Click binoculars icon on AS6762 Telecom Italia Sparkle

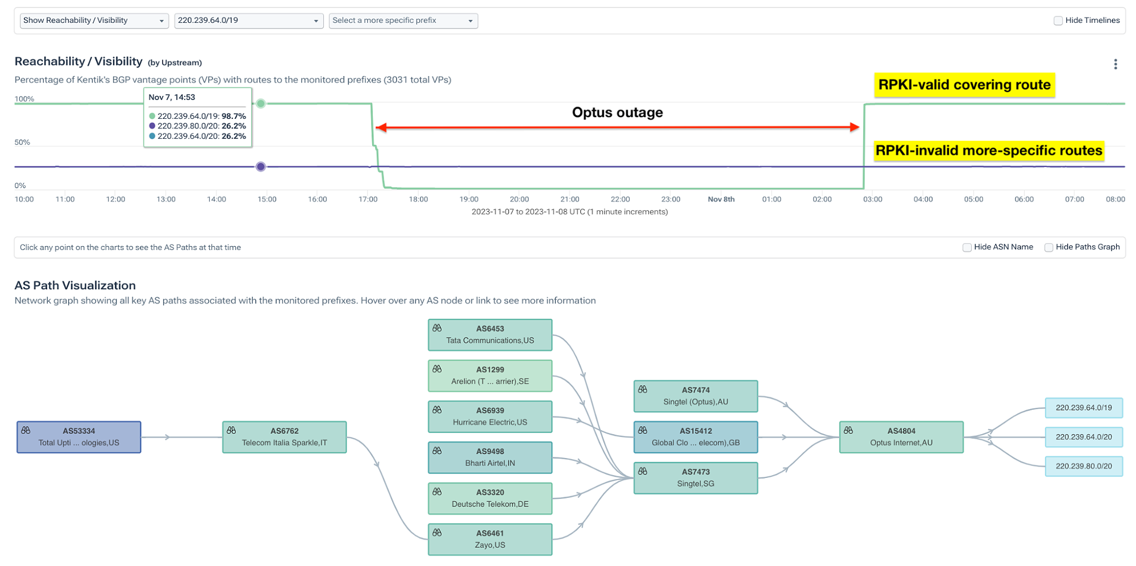tap(232, 430)
